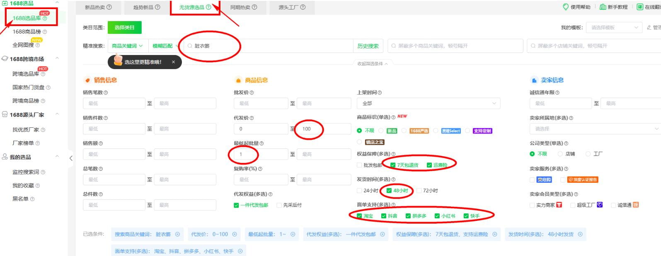The width and height of the screenshot is (661, 256).
Task: Collapse the sidebar with the arrow handle
Action: (x=71, y=158)
